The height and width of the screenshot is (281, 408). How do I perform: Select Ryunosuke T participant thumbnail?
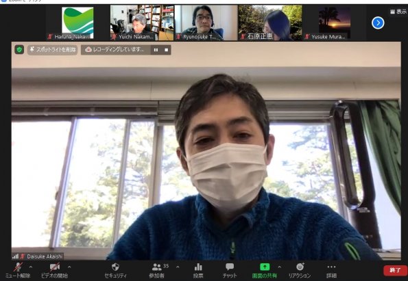[206, 23]
